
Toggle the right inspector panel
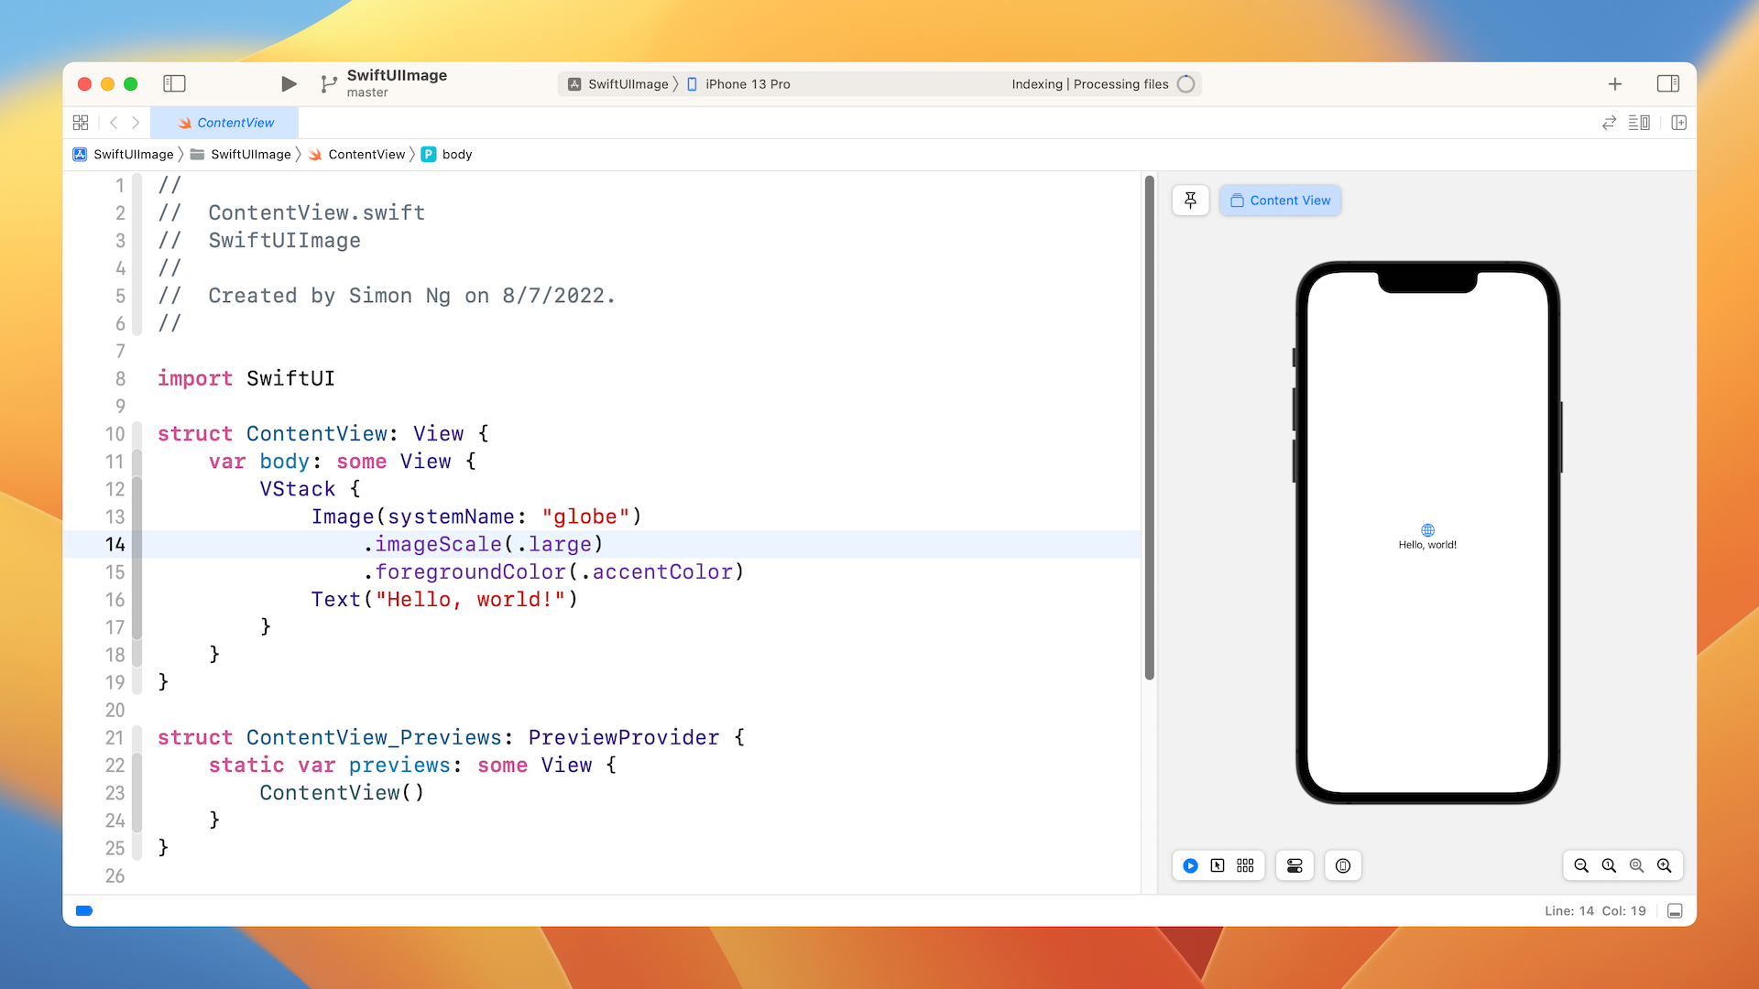pyautogui.click(x=1667, y=83)
